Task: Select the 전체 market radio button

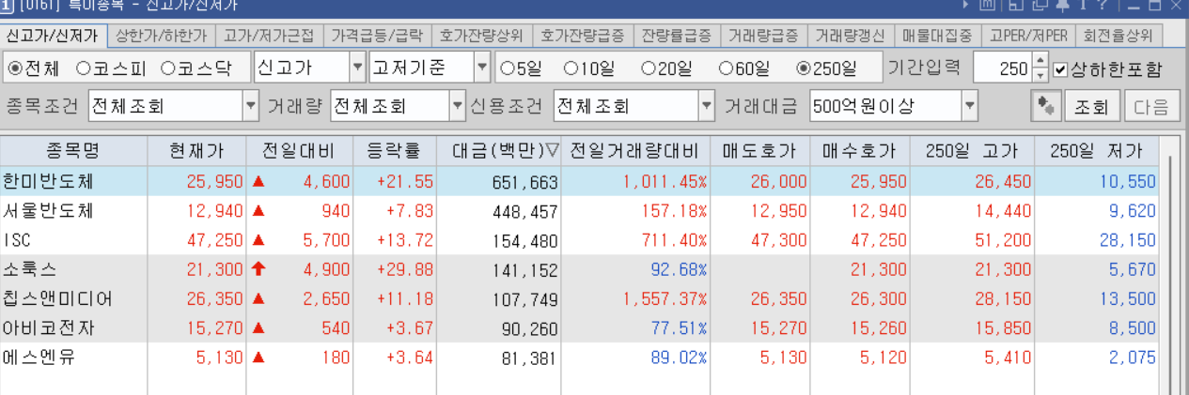Action: click(x=14, y=68)
